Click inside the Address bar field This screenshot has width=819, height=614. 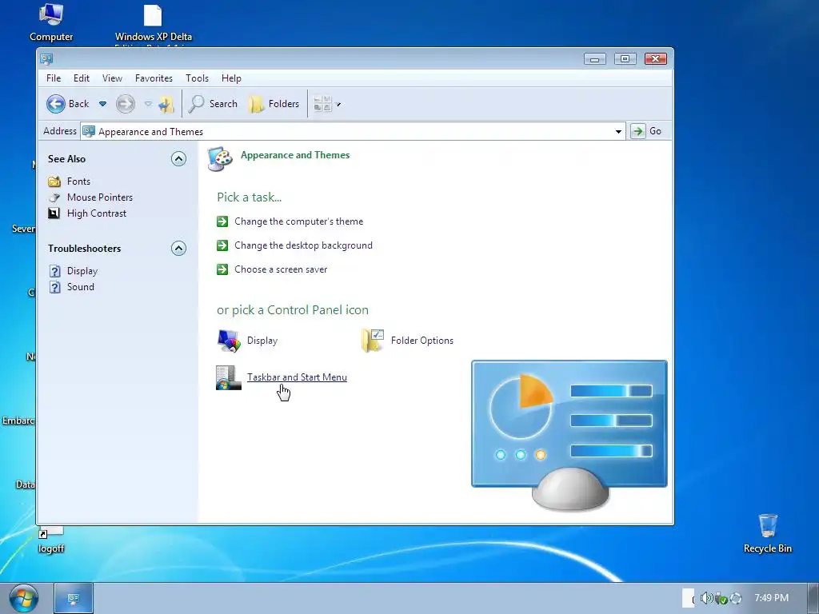353,132
